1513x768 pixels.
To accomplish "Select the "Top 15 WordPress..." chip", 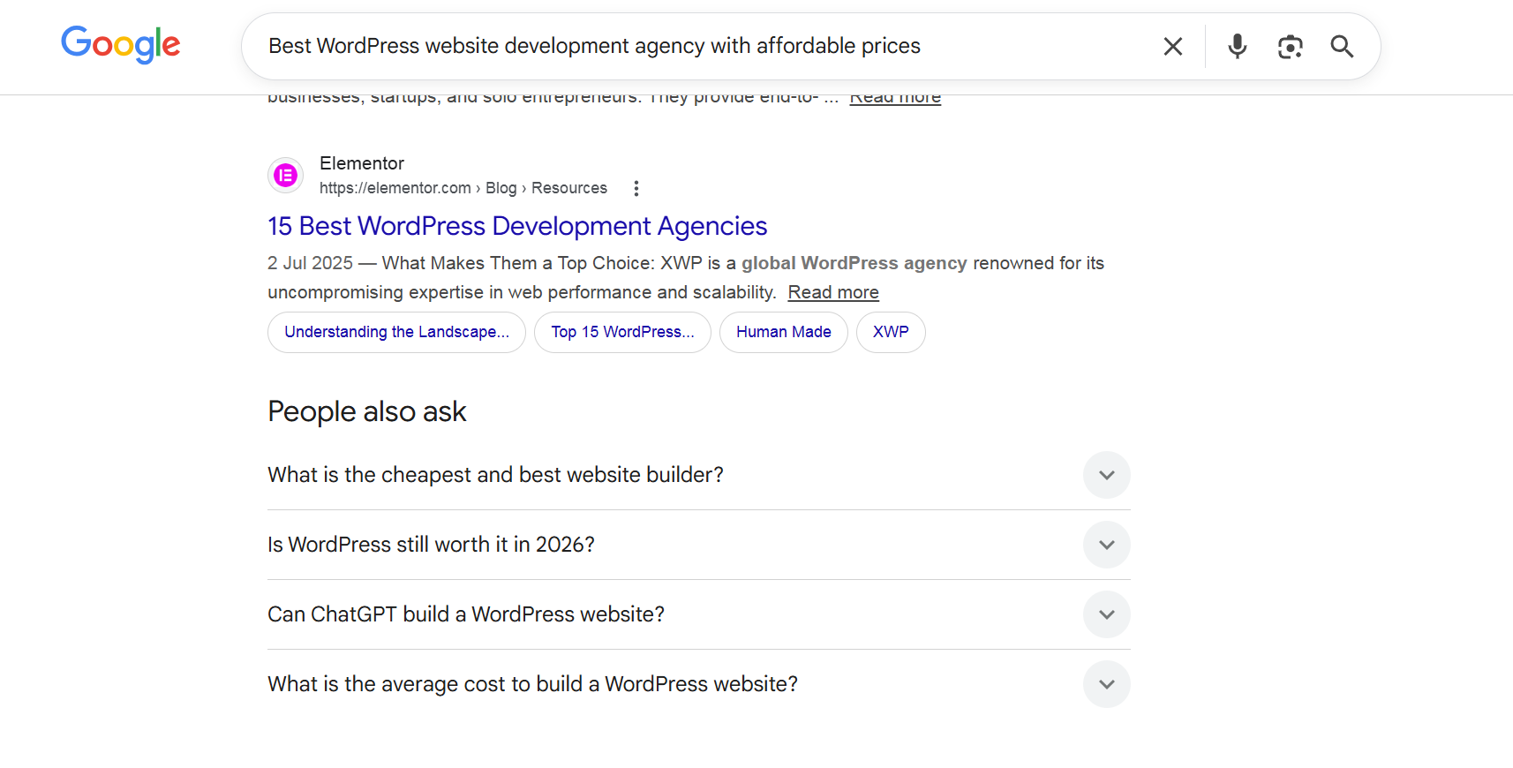I will click(622, 332).
